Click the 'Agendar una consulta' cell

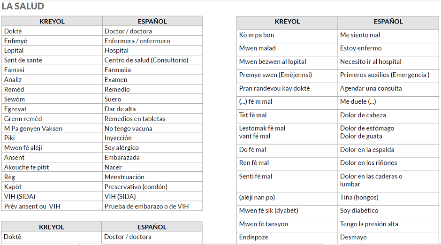click(388, 88)
